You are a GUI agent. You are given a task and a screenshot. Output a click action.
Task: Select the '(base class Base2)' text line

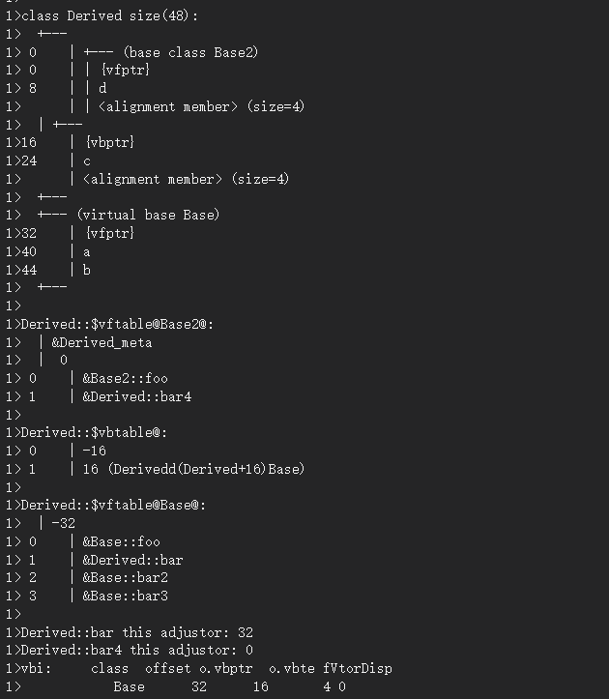point(190,52)
